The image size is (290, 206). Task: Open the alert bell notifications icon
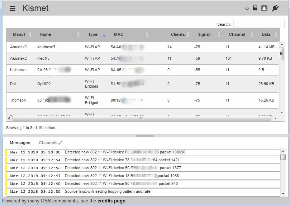(x=264, y=8)
